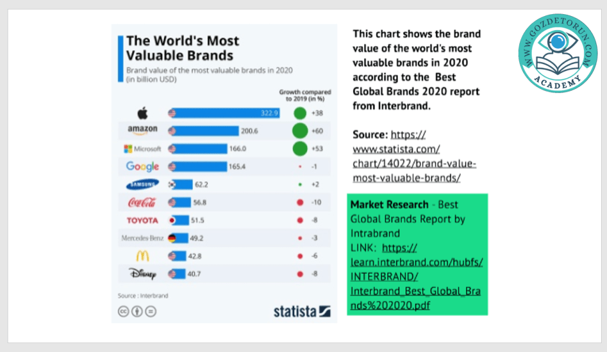This screenshot has width=607, height=352.
Task: Click the McDonald's golden arches logo
Action: (142, 256)
